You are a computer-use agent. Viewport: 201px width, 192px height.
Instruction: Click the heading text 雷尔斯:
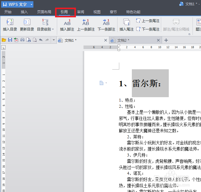(147, 83)
